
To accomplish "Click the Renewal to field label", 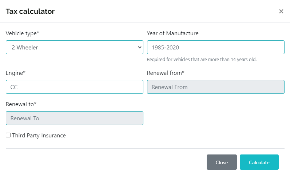I will point(21,104).
